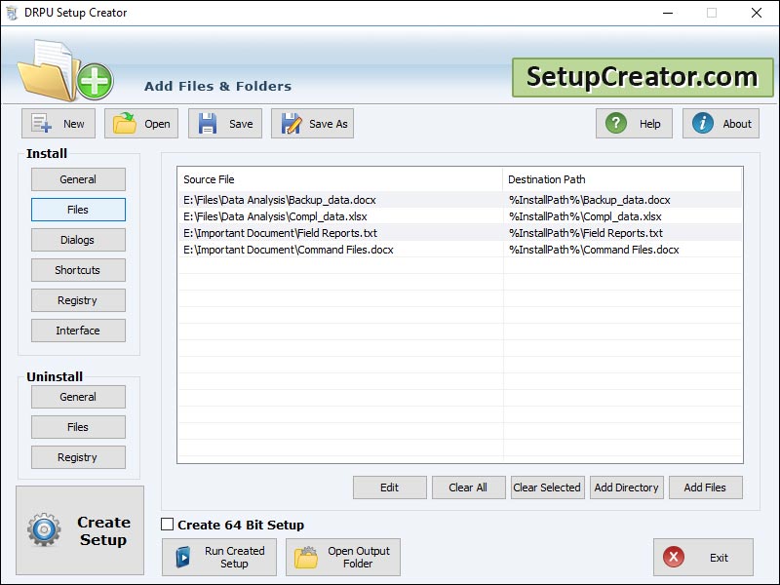
Task: View the About information
Action: point(721,124)
